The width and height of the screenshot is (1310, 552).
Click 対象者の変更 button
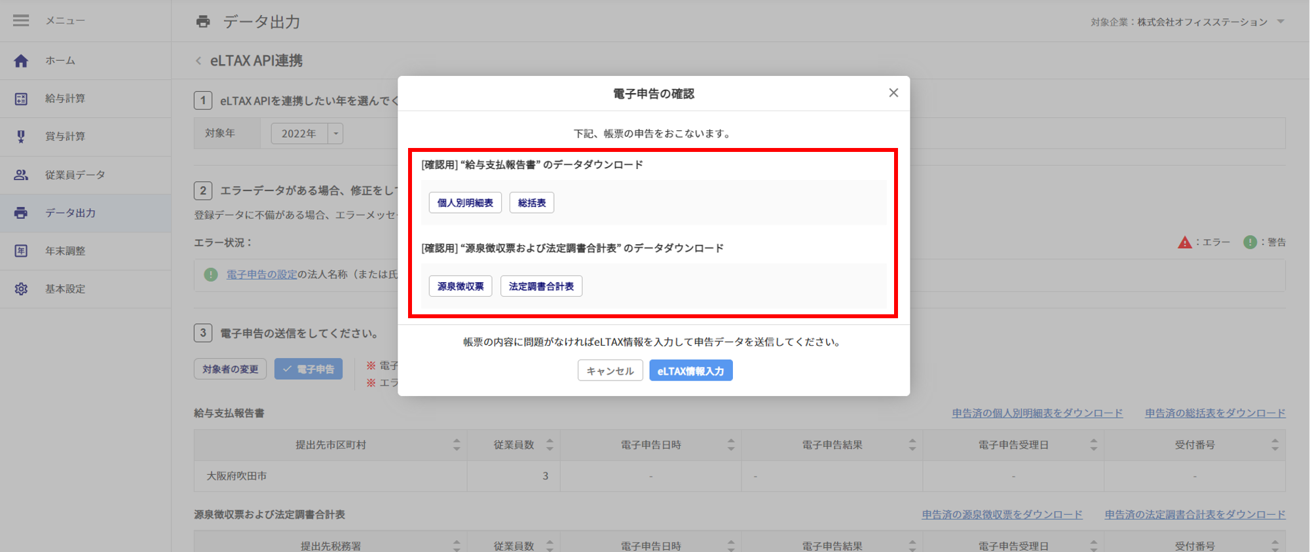[x=231, y=369]
